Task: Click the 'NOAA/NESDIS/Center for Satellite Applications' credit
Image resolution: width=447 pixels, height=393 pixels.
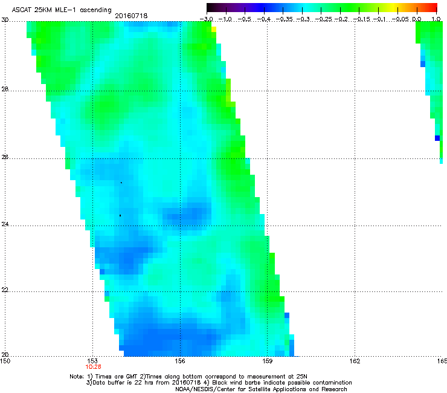Action: [261, 389]
